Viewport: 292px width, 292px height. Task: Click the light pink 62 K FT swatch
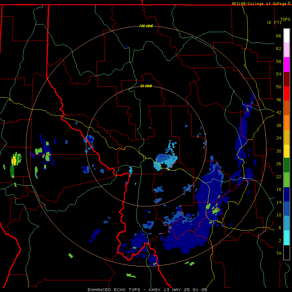[286, 50]
